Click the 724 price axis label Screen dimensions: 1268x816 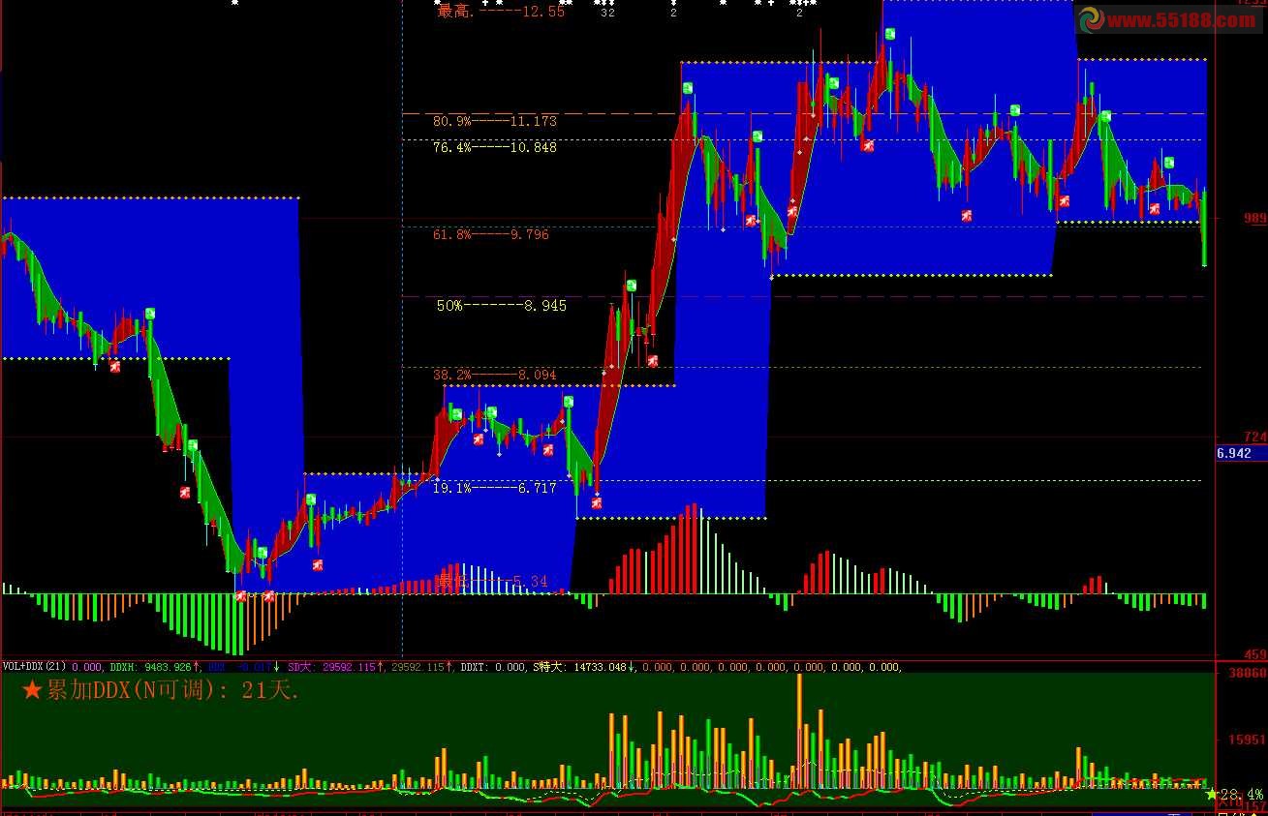[x=1254, y=438]
